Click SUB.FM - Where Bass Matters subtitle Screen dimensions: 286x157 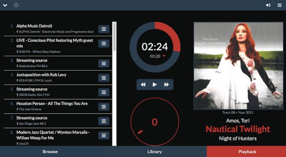click(x=39, y=52)
